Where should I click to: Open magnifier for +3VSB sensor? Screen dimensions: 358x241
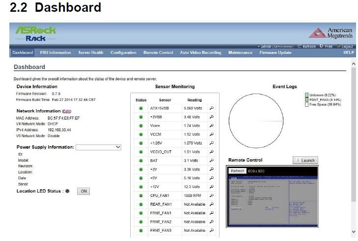tap(212, 117)
